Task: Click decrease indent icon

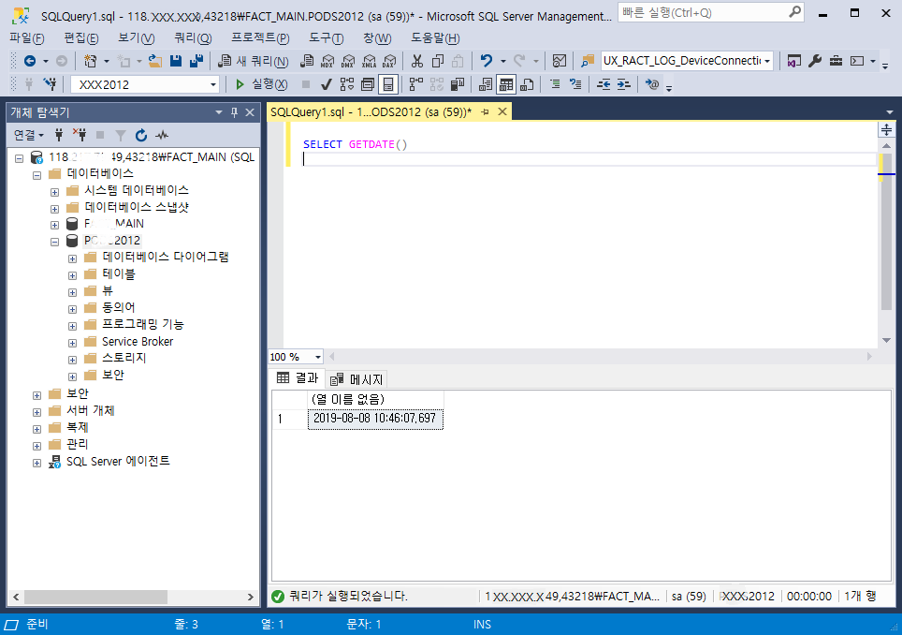Action: [603, 84]
